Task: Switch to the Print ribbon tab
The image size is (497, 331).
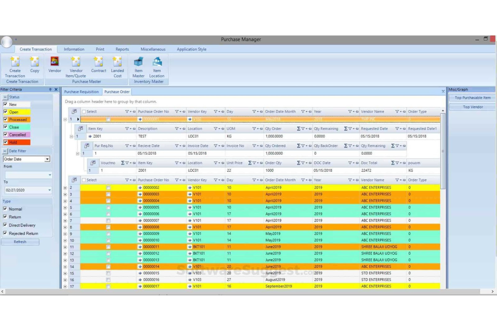Action: click(100, 49)
